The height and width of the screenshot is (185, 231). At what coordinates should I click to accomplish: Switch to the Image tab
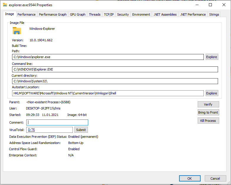pos(9,14)
